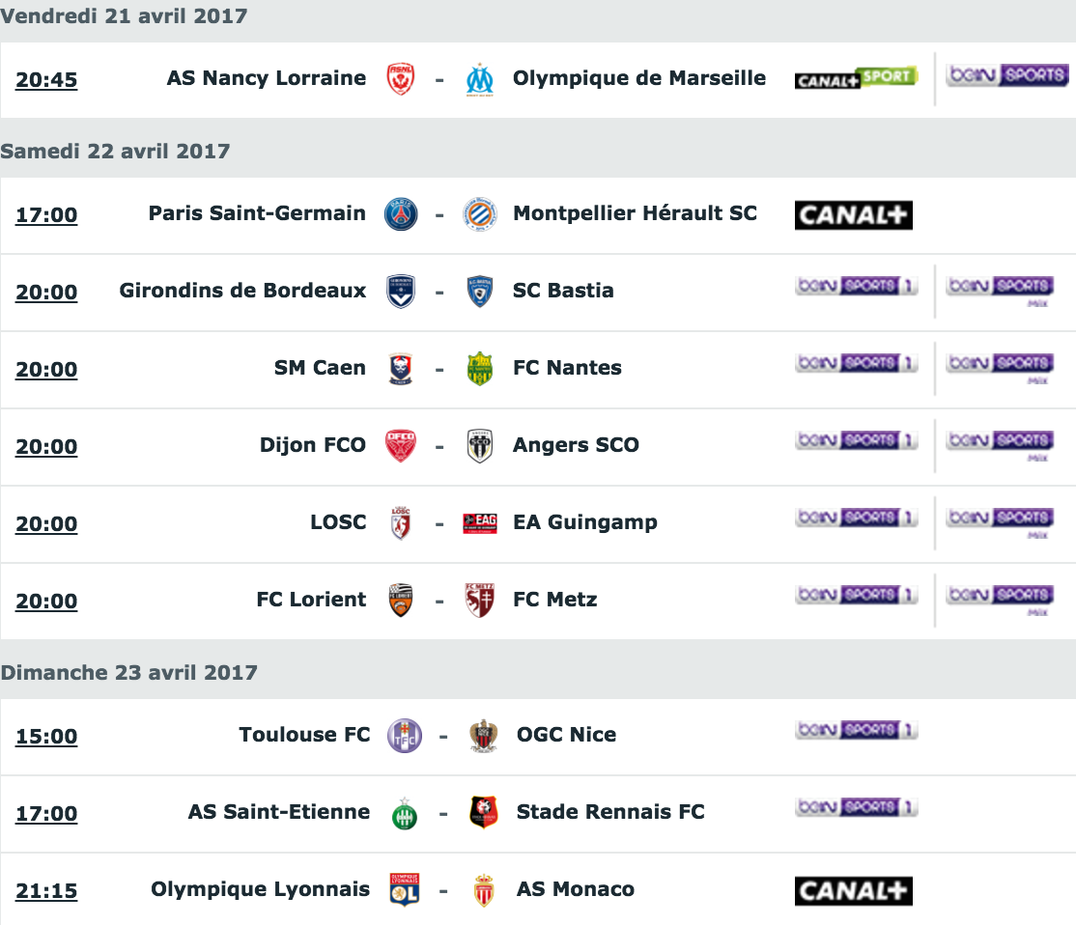Viewport: 1076px width, 925px height.
Task: Click beIN Sports Max logo on Lorient row
Action: tap(1001, 599)
